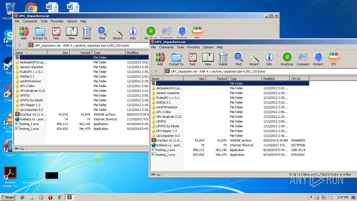Click SFX icon in front WinRAR window
The width and height of the screenshot is (357, 201).
[334, 59]
